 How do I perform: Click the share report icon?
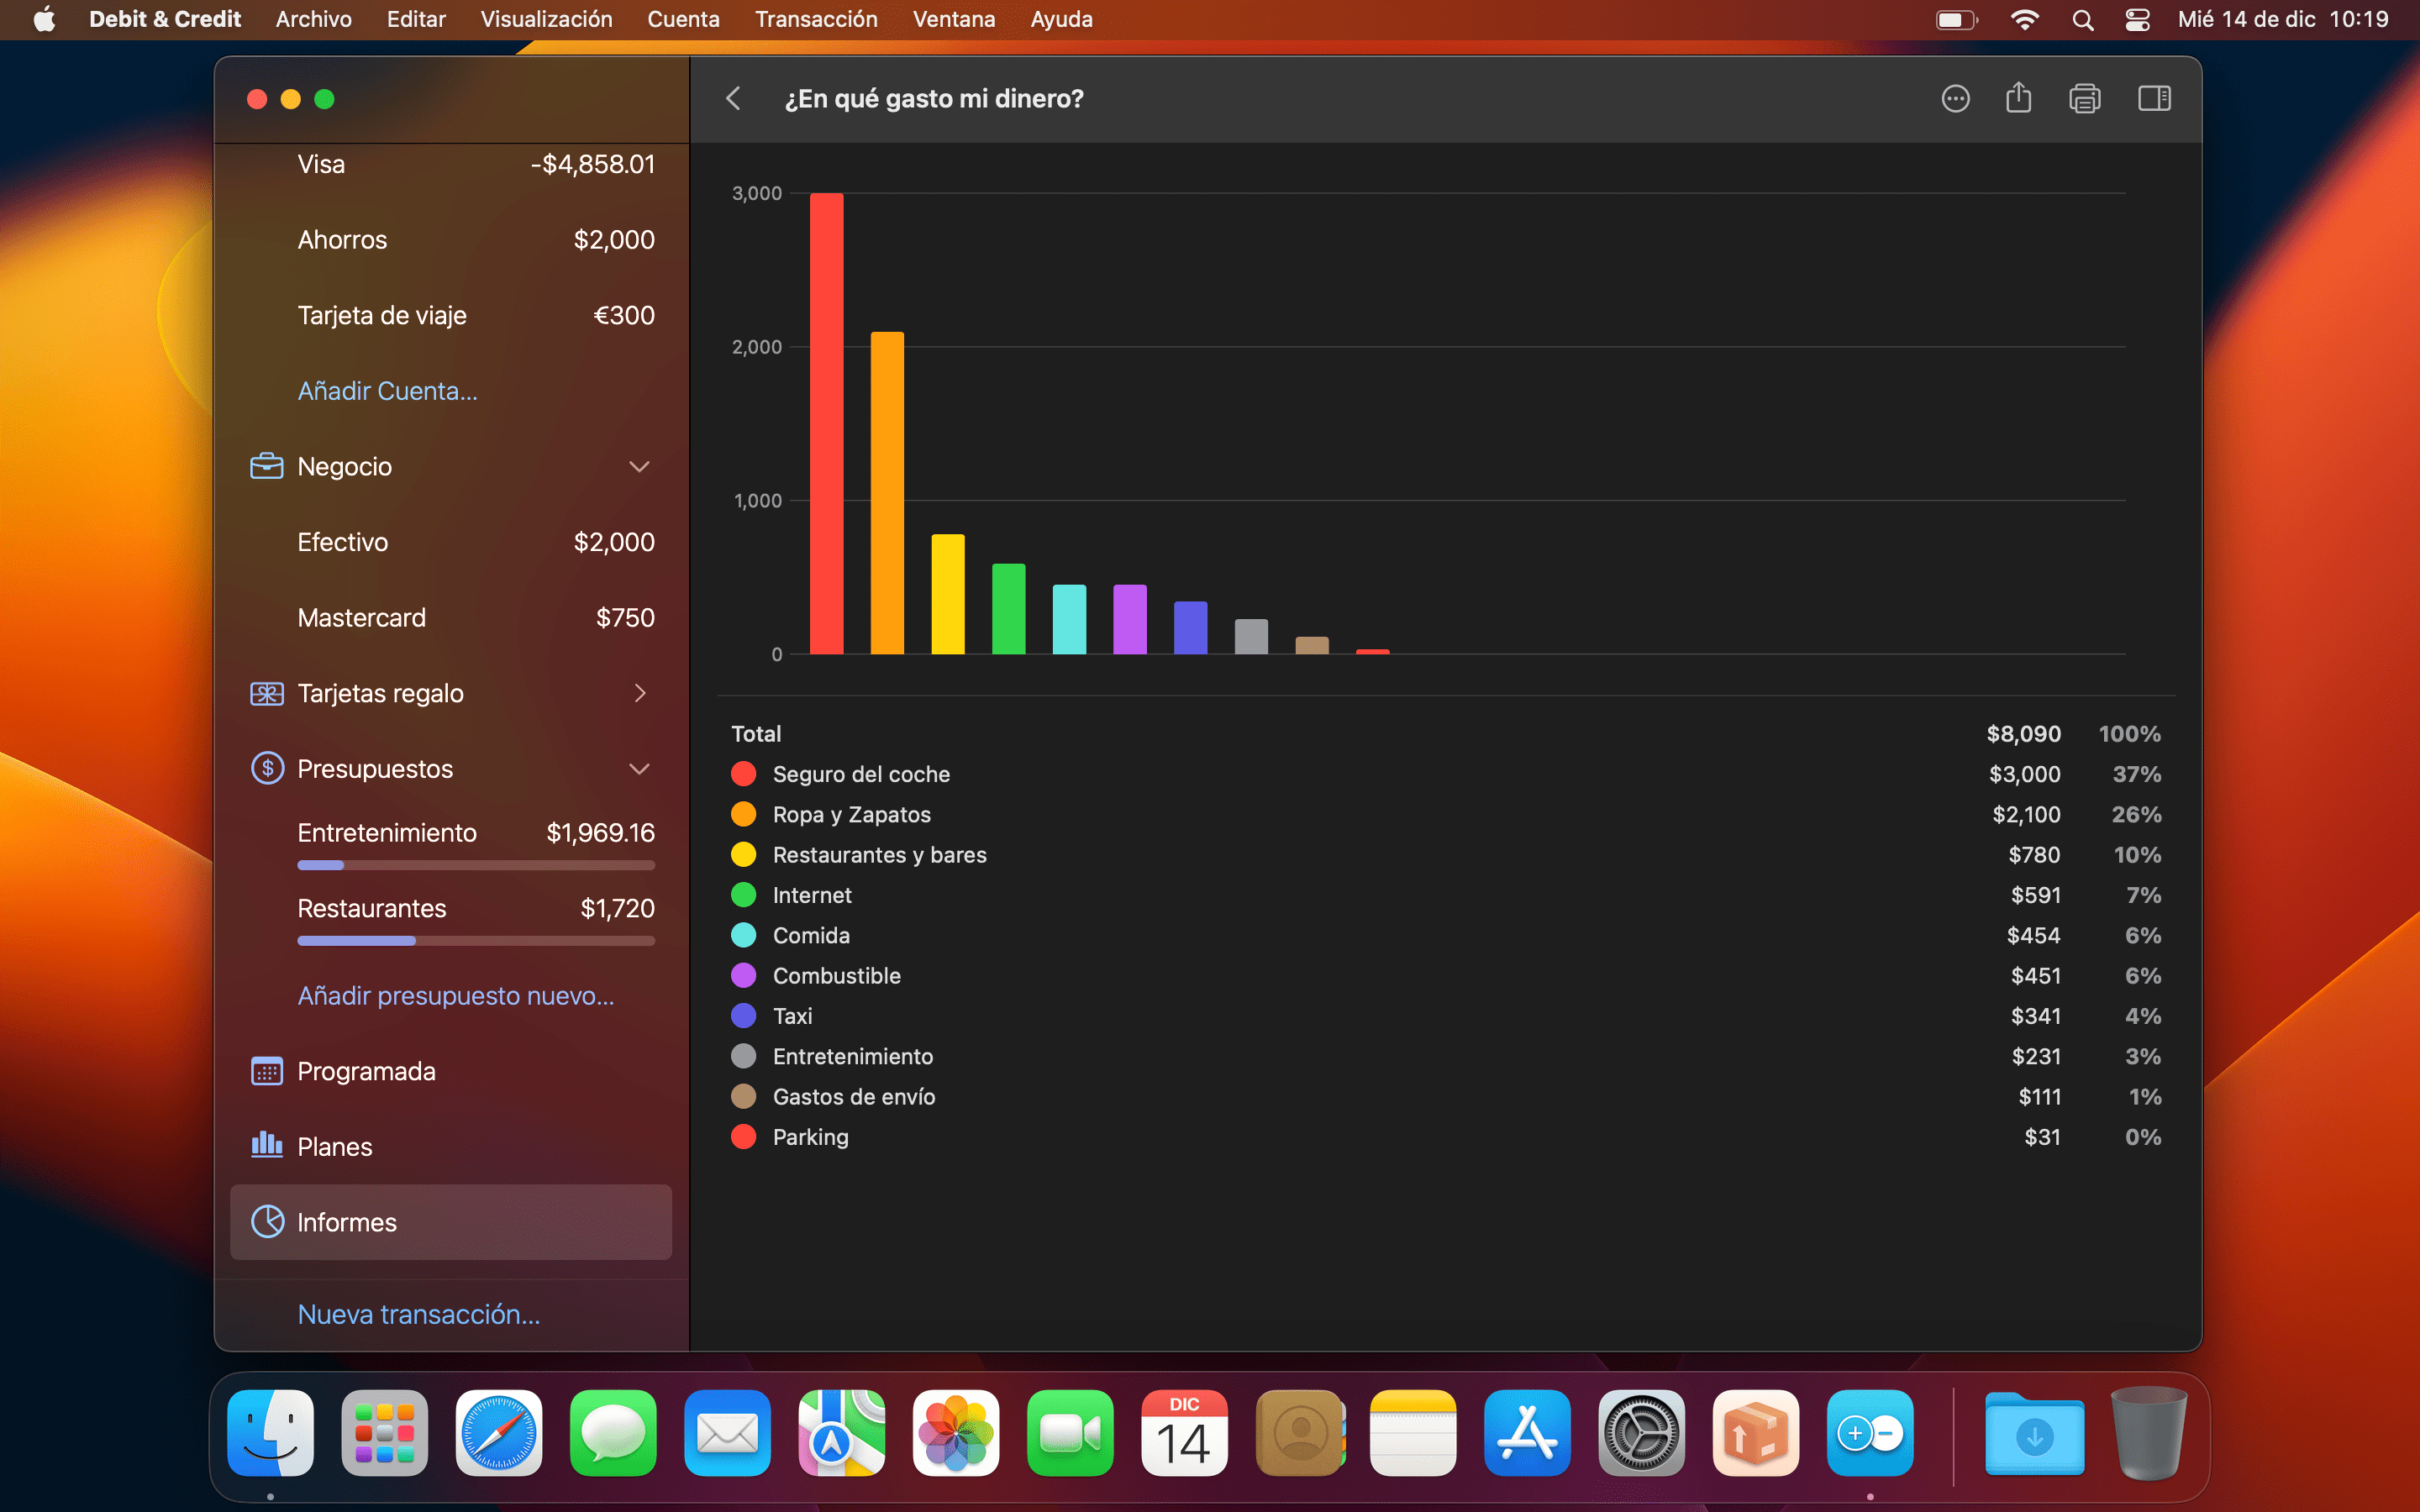pos(2018,97)
